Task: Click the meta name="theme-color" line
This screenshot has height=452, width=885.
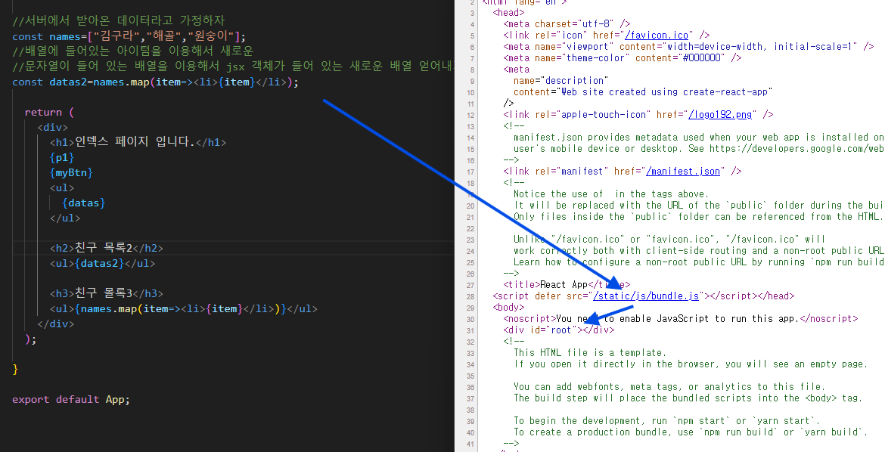Action: (x=622, y=57)
